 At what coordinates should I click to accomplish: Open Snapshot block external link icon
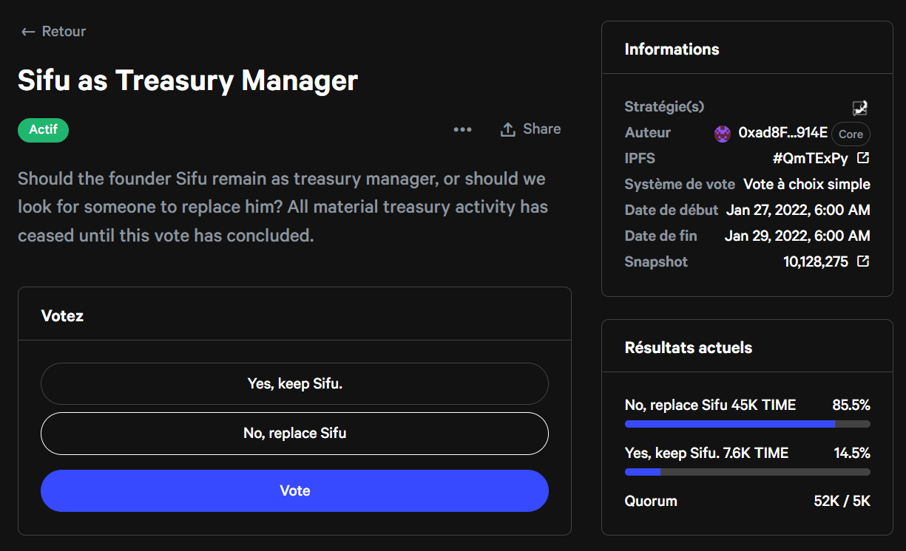pyautogui.click(x=862, y=261)
